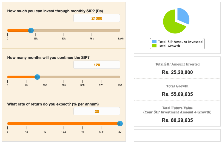Click the SIP duration slider handle
This screenshot has height=143, width=222.
click(37, 77)
